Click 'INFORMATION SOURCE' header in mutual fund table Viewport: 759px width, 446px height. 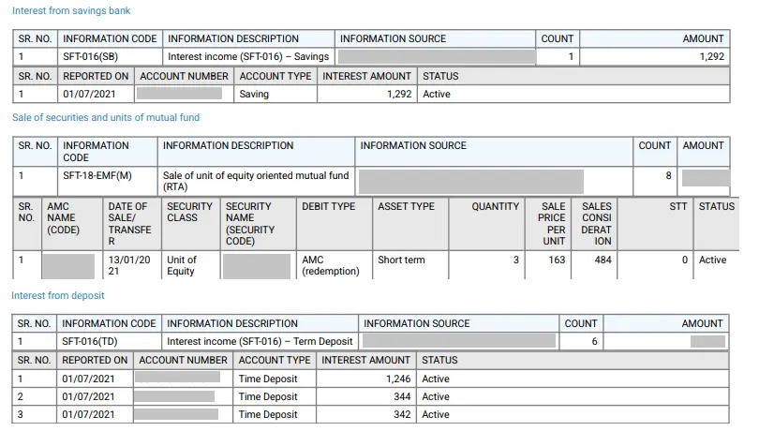[x=413, y=145]
